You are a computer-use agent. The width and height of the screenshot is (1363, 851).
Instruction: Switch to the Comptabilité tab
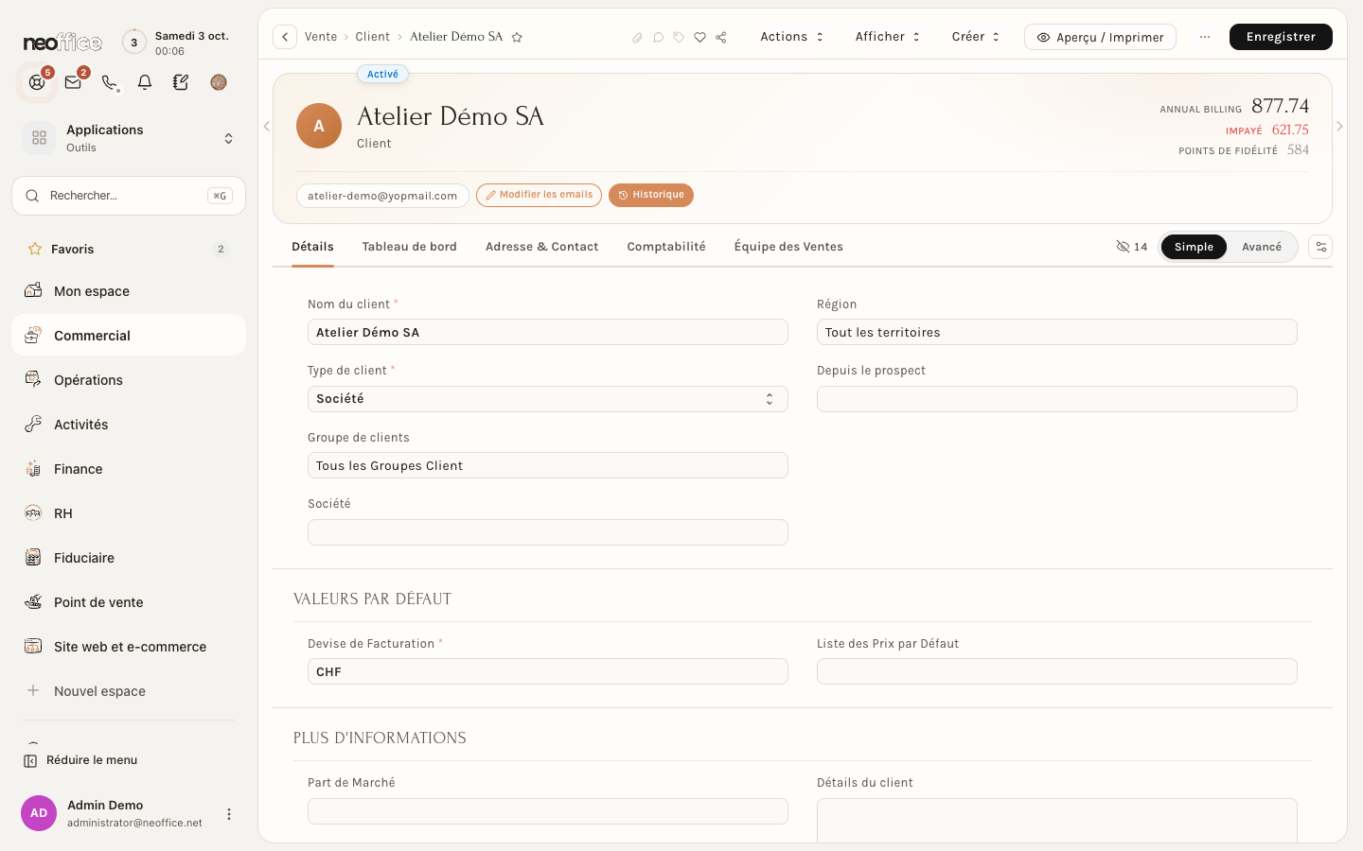(666, 247)
